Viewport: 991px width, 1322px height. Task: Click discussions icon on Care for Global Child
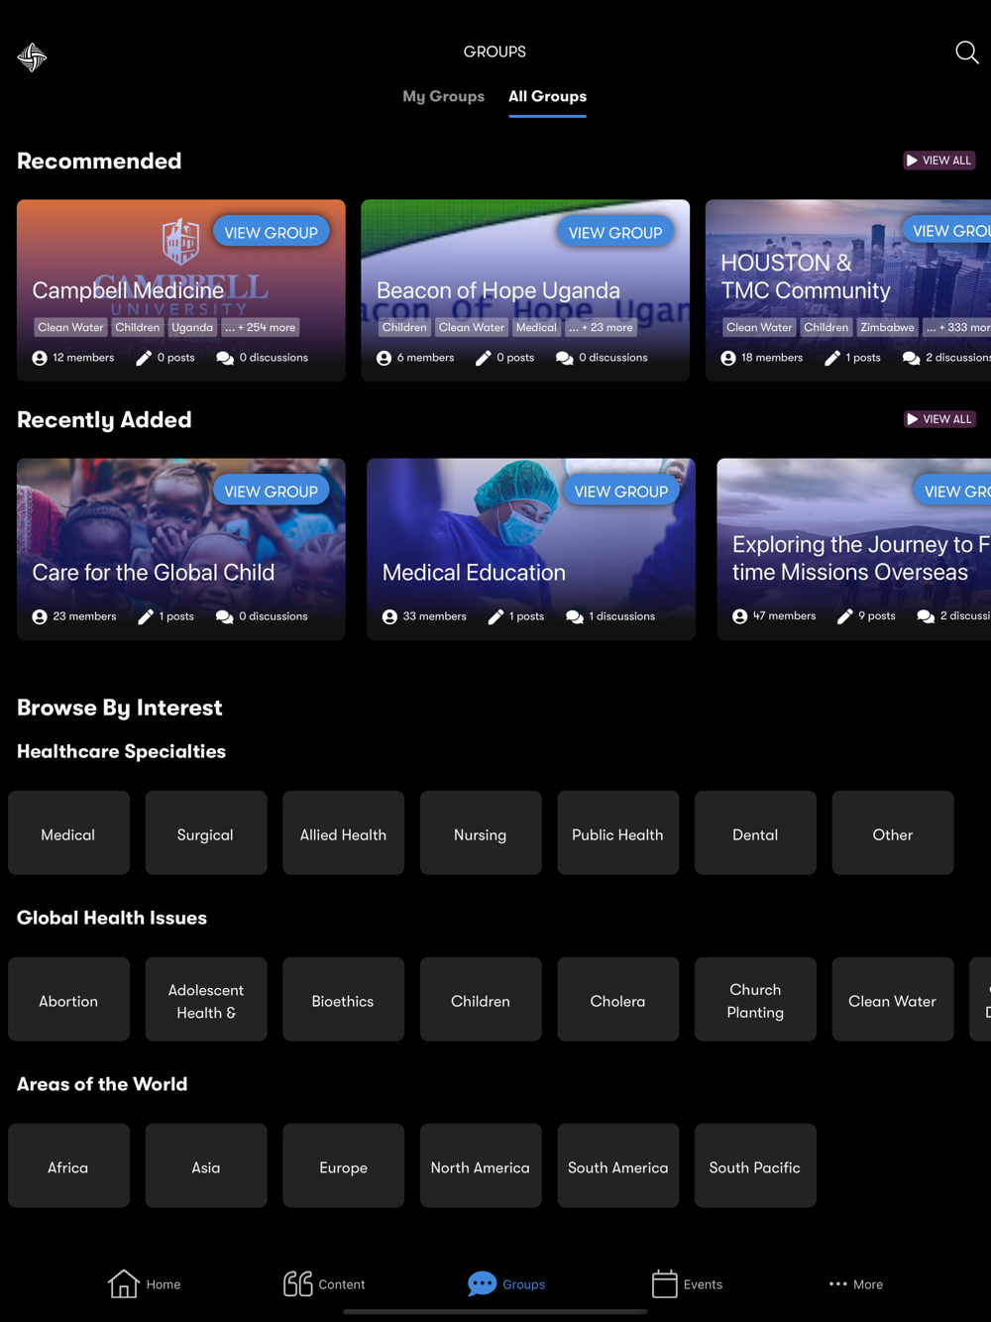pyautogui.click(x=225, y=616)
